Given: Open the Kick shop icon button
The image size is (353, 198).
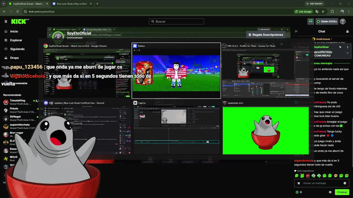Looking at the screenshot, I should click(311, 21).
